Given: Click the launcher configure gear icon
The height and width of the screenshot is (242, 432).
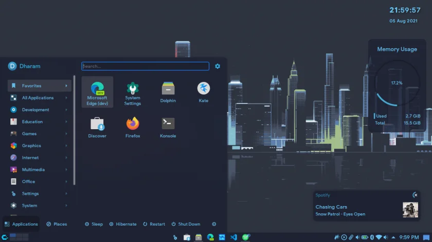Looking at the screenshot, I should click(x=218, y=66).
